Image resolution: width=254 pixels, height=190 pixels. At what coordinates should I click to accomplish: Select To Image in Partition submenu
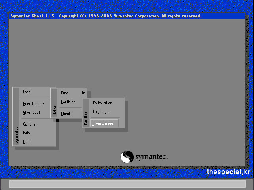tap(100, 111)
